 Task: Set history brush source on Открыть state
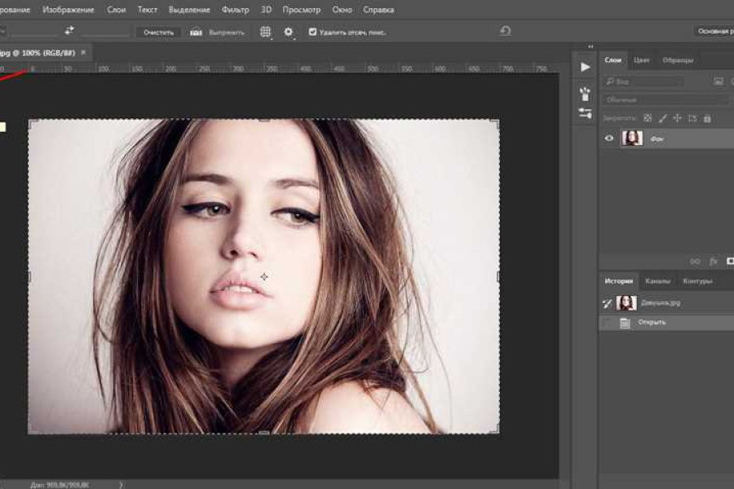pyautogui.click(x=608, y=323)
